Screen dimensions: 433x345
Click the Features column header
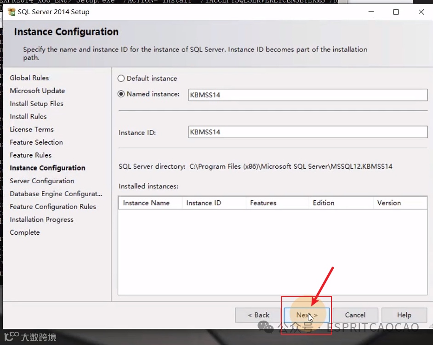278,203
